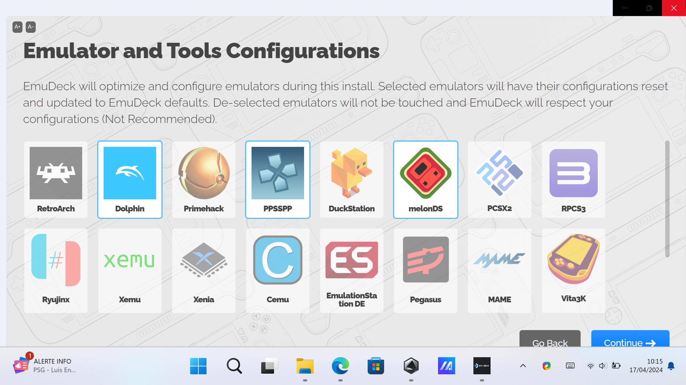686x385 pixels.
Task: Open Task View on the taskbar
Action: pyautogui.click(x=269, y=366)
